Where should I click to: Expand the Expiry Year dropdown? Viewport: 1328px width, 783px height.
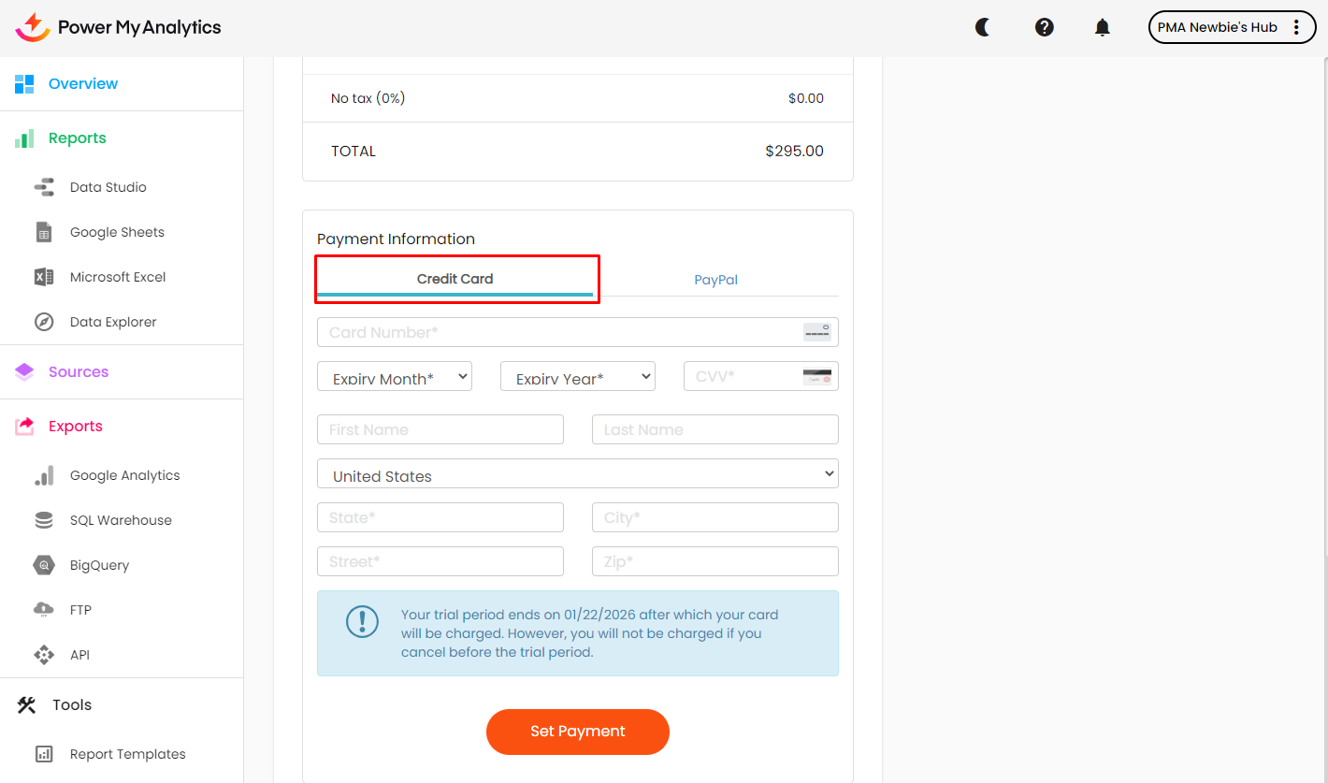578,376
